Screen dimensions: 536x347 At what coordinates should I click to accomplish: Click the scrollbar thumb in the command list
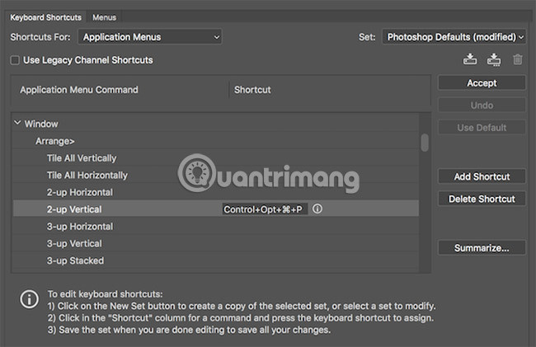pyautogui.click(x=425, y=143)
